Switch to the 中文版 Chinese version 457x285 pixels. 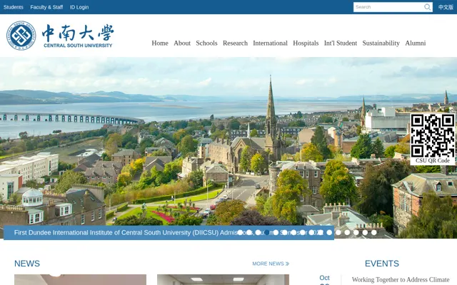(446, 7)
